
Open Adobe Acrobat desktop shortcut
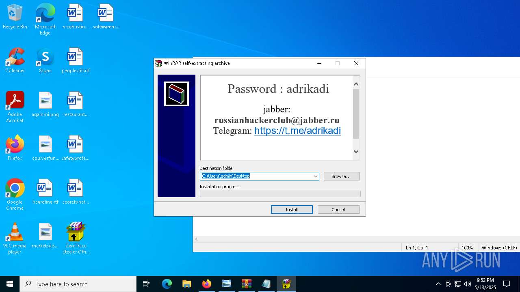pos(15,107)
